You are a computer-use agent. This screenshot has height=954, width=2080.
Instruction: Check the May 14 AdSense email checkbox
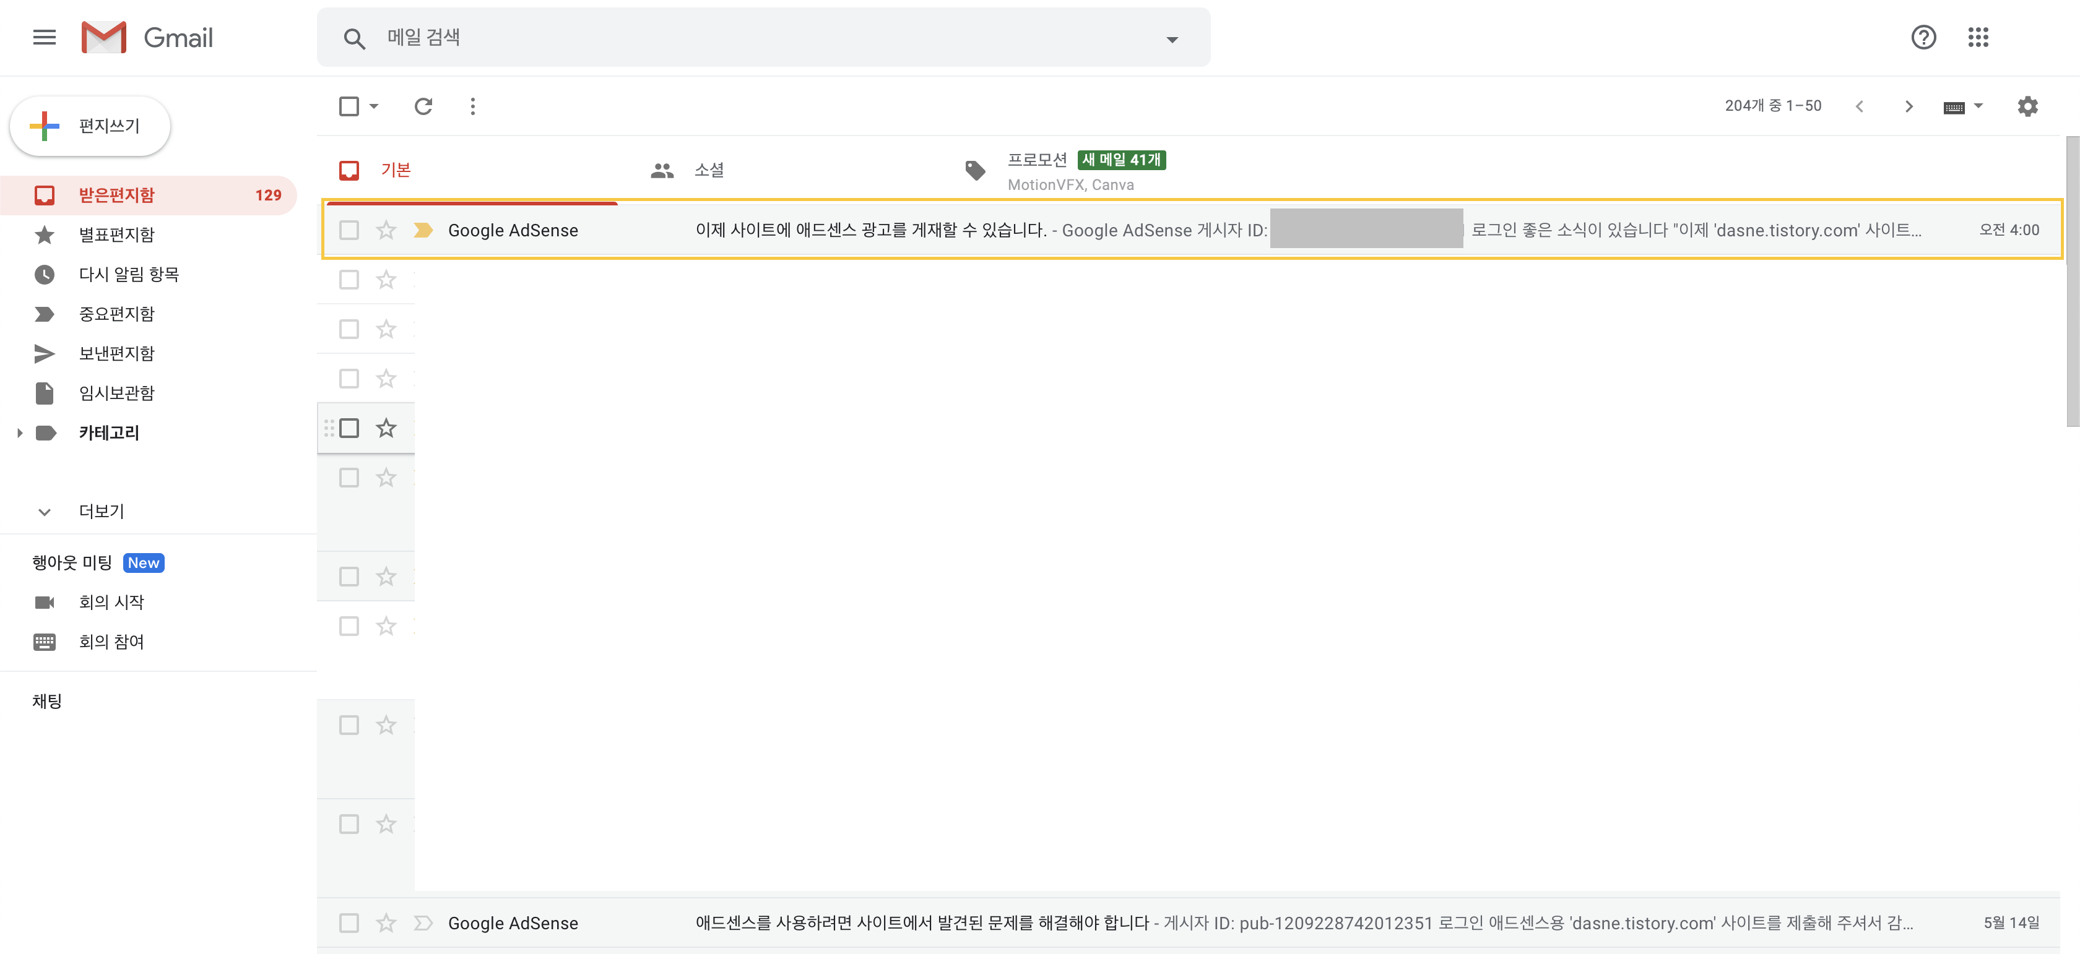[x=349, y=922]
